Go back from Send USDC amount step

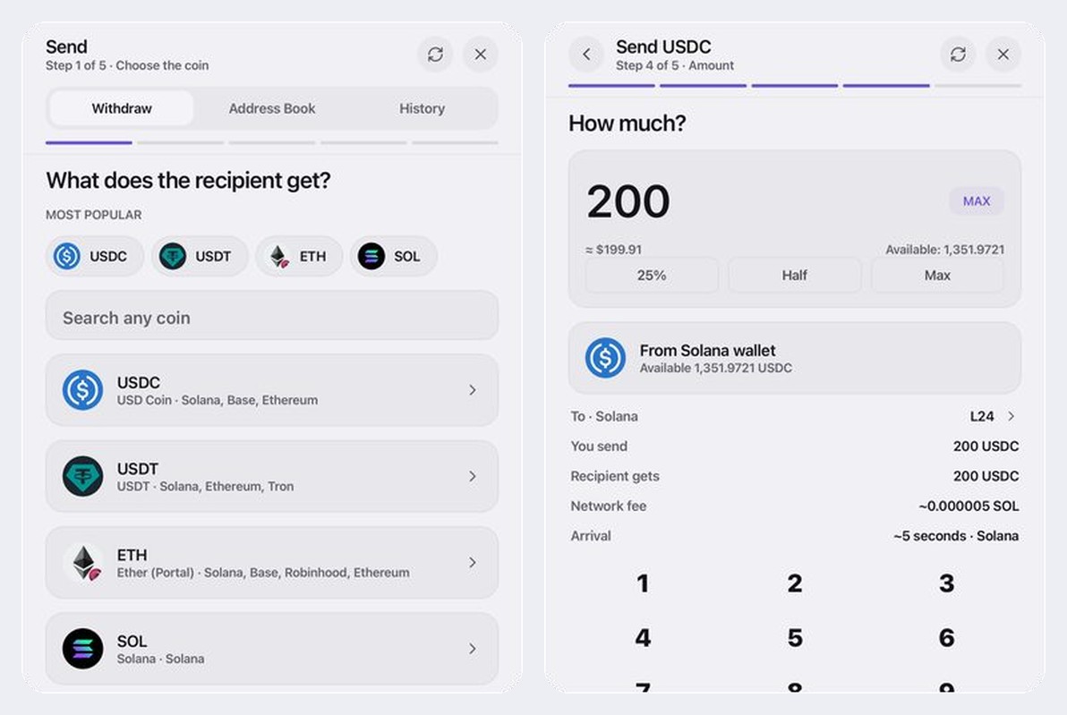point(586,54)
